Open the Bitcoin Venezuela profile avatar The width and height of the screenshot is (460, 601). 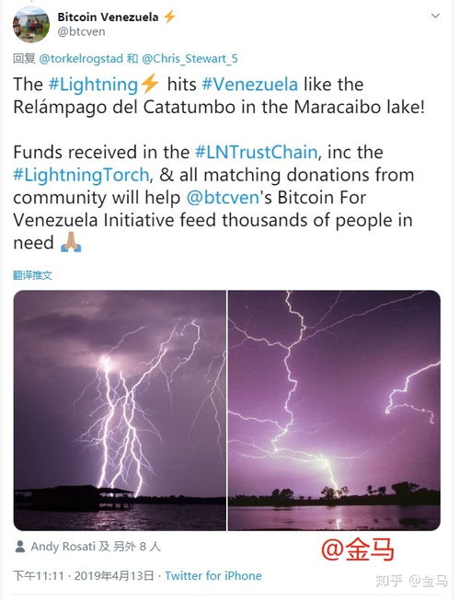30,24
